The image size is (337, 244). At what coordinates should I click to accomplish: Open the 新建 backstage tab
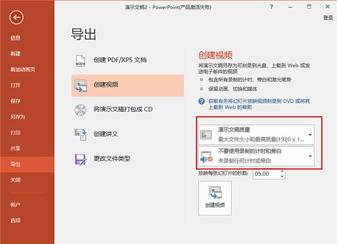(x=27, y=54)
